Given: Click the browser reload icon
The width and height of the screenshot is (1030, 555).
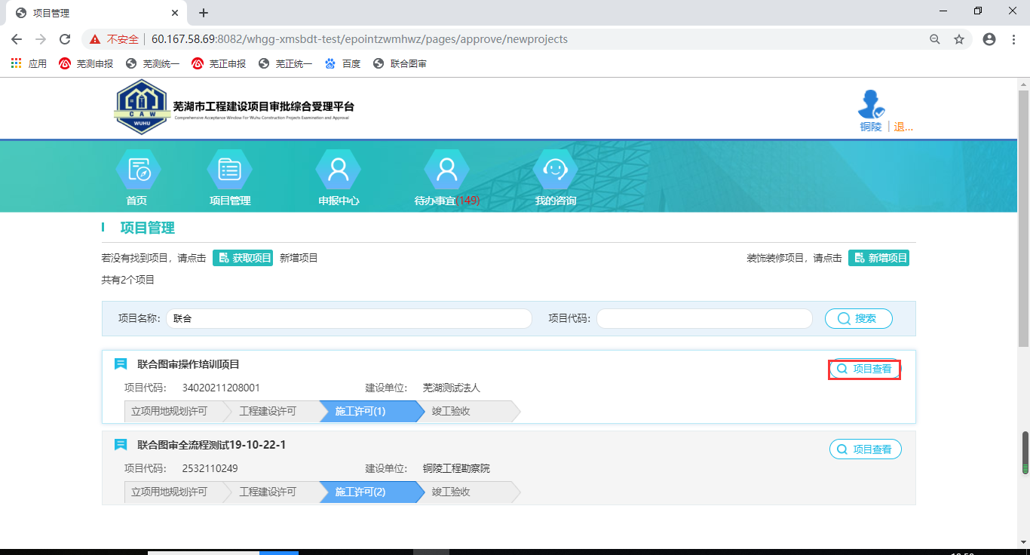Looking at the screenshot, I should 65,39.
